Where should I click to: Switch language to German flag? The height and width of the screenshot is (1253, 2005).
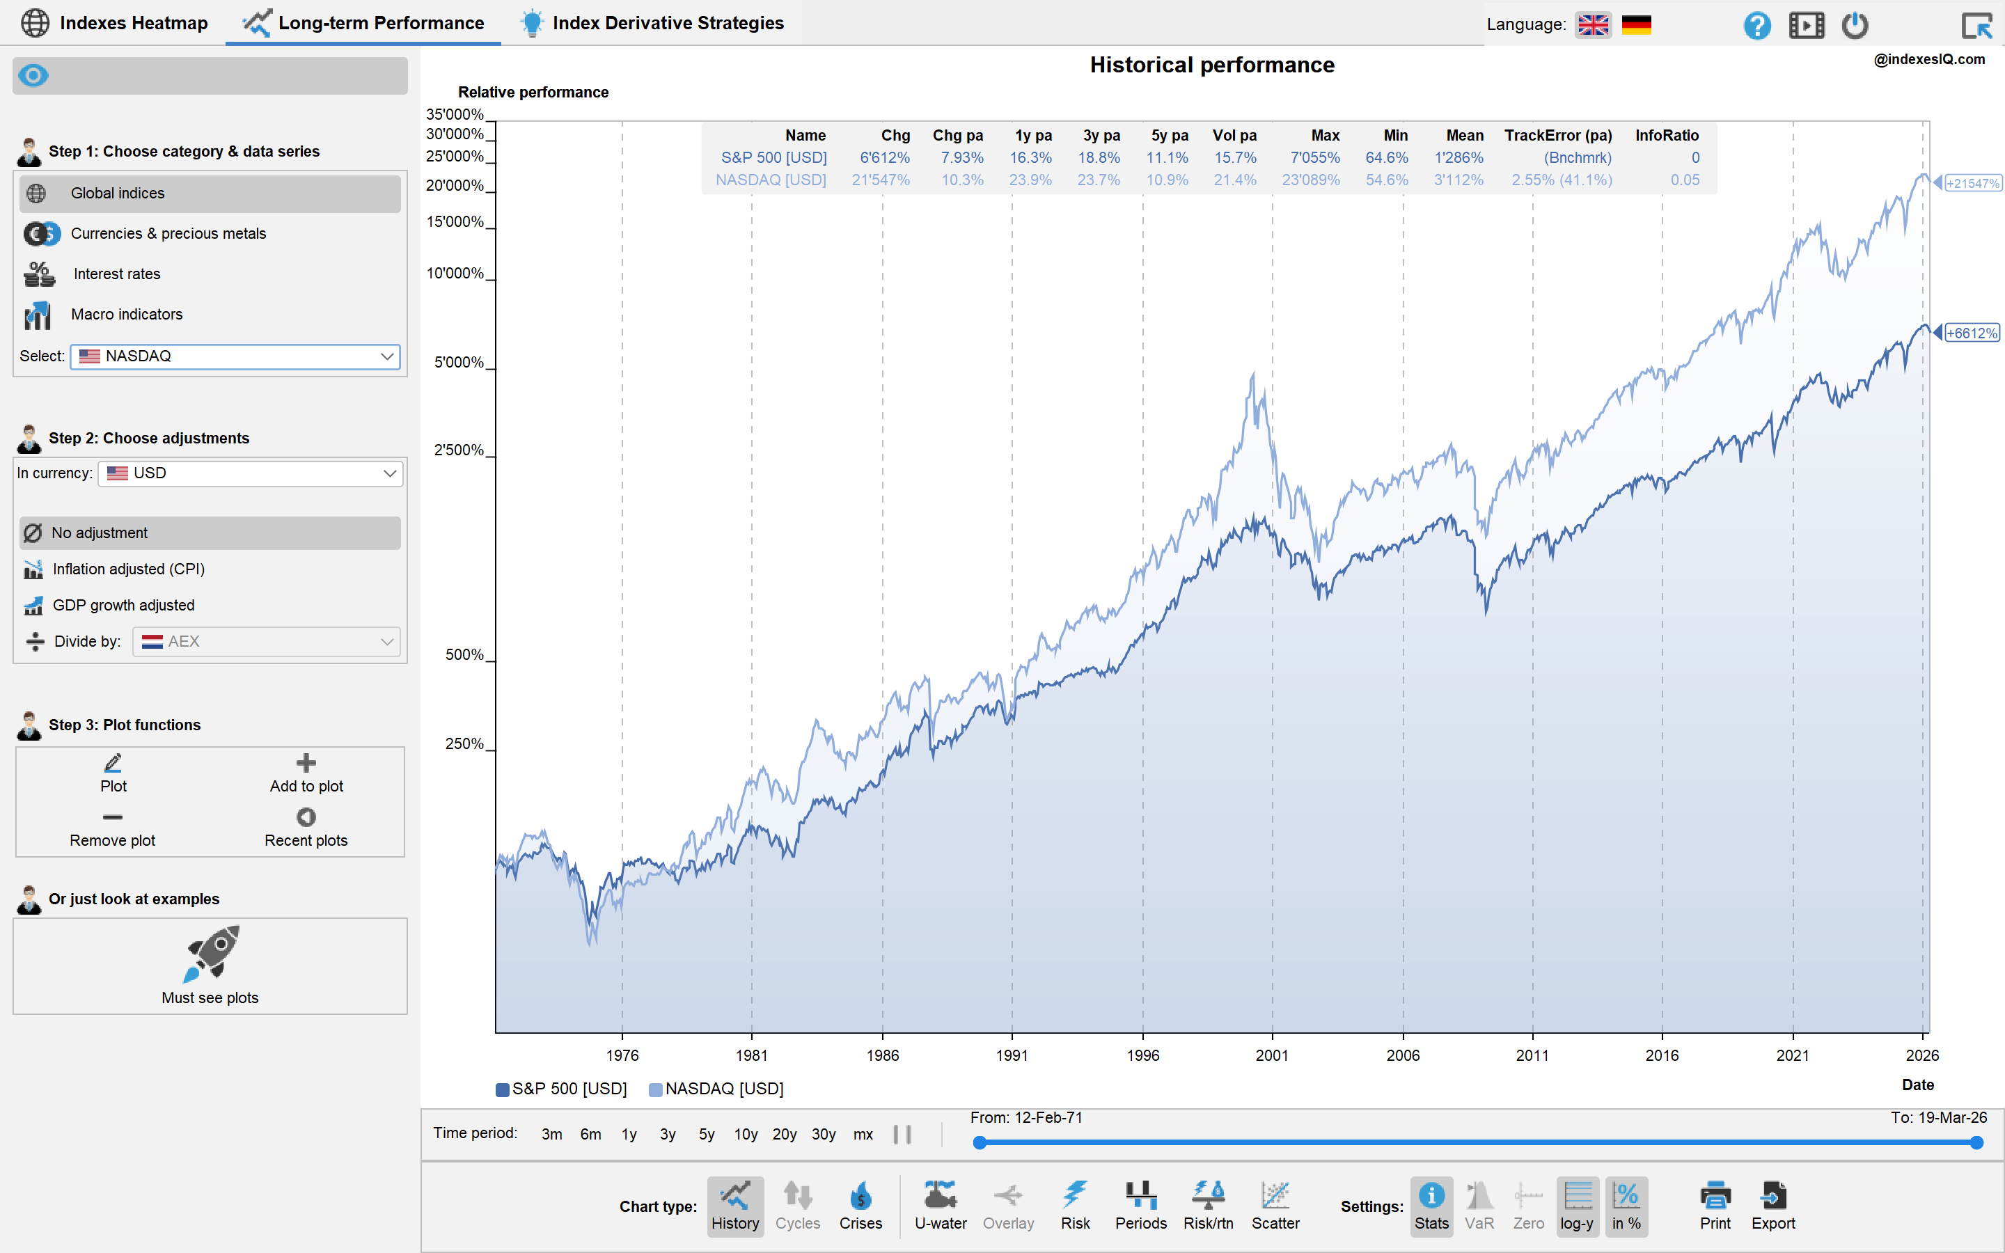tap(1636, 25)
